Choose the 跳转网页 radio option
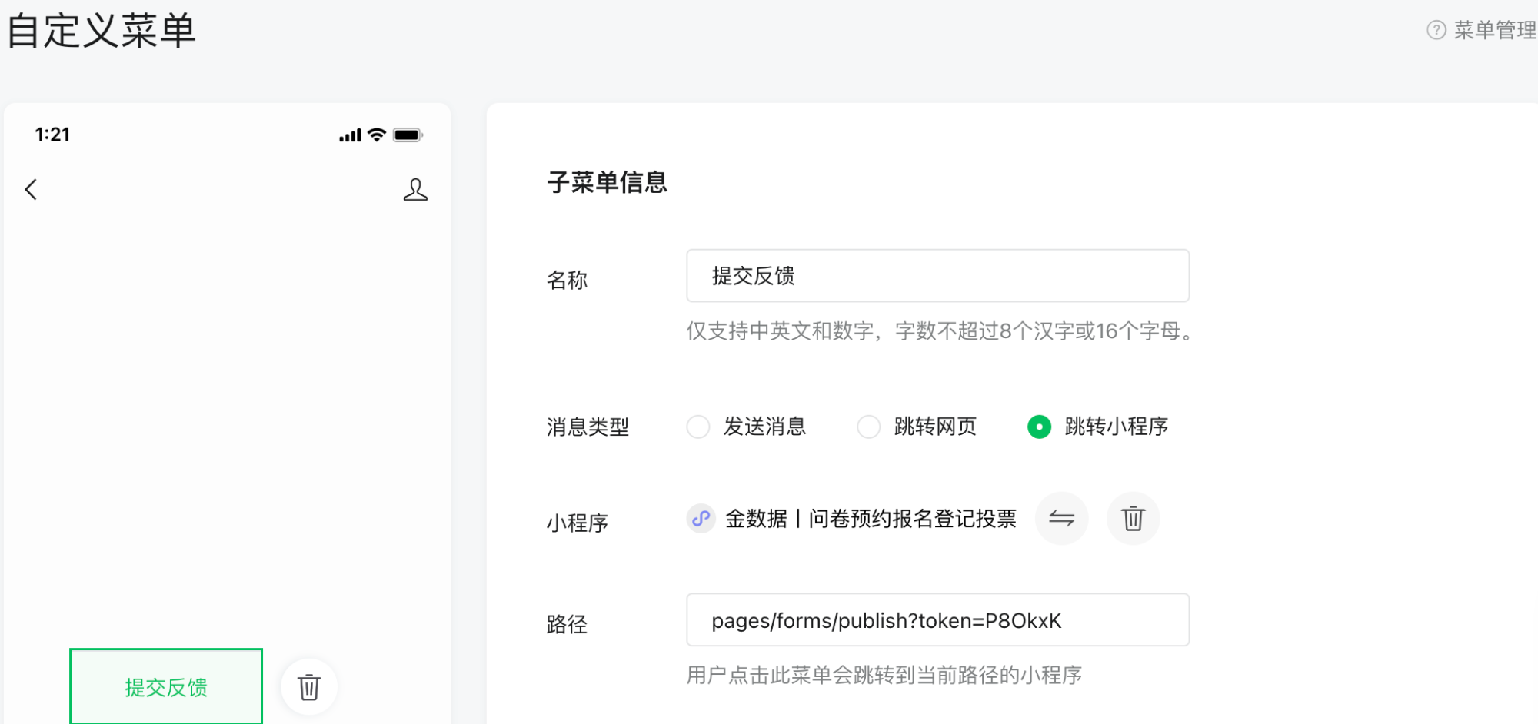 tap(869, 427)
